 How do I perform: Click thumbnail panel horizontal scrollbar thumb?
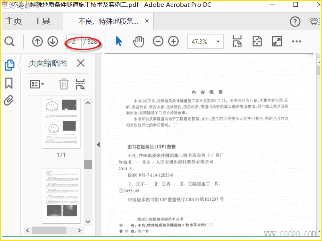[49, 230]
